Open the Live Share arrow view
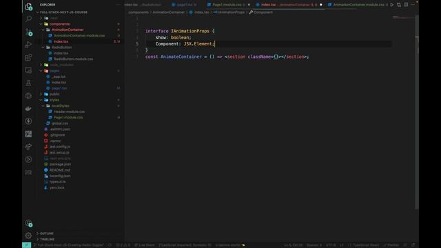The width and height of the screenshot is (441, 248). click(28, 147)
